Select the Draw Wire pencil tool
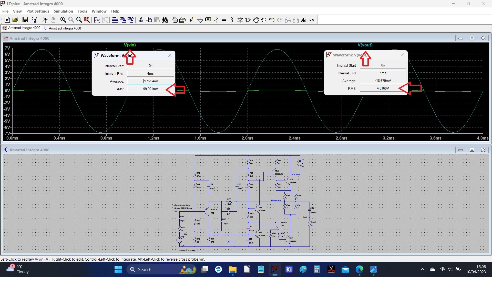The height and width of the screenshot is (286, 492). [192, 20]
